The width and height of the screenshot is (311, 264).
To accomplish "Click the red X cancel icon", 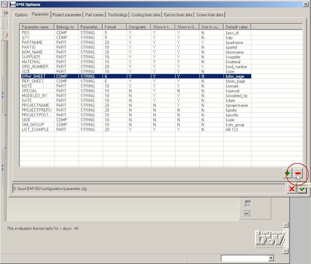I will pos(292,189).
